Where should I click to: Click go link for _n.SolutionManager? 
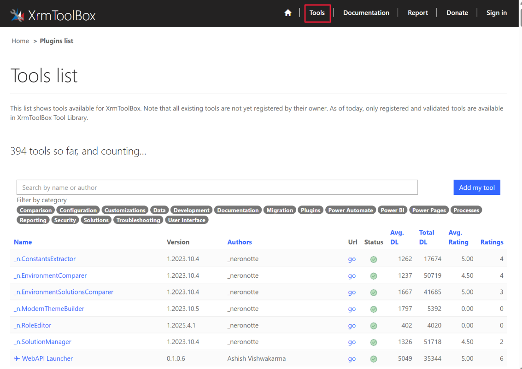[352, 342]
